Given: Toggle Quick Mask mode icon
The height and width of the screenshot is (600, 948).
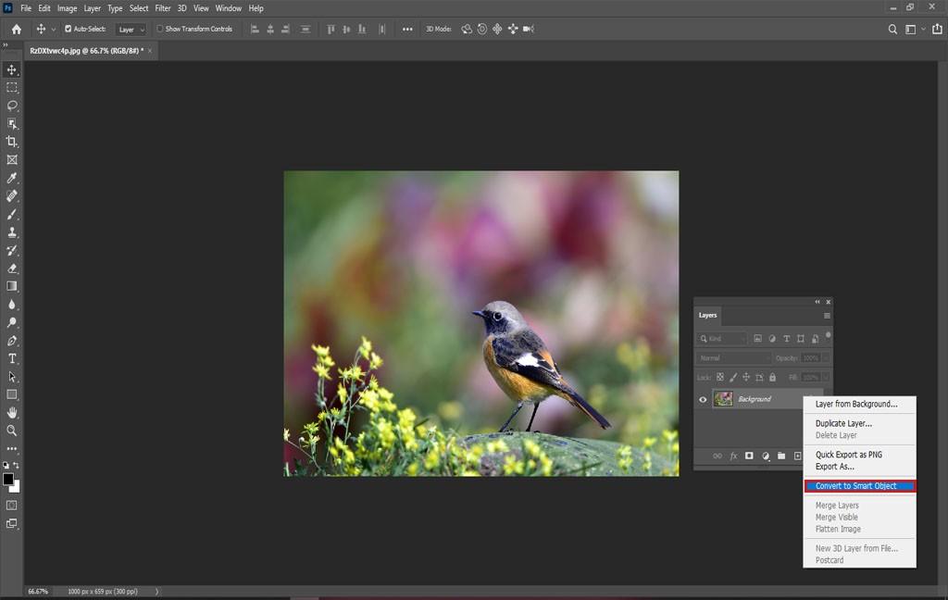Looking at the screenshot, I should (x=11, y=505).
